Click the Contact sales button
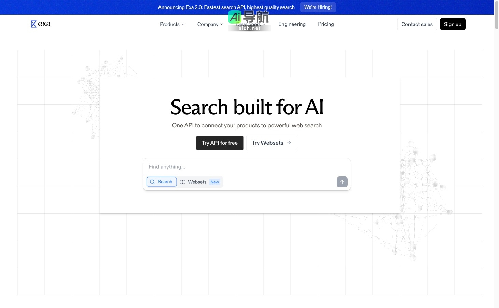499x308 pixels. 417,24
